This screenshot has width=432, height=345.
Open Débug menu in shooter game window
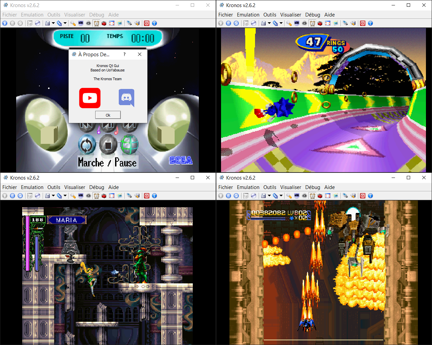tap(313, 187)
